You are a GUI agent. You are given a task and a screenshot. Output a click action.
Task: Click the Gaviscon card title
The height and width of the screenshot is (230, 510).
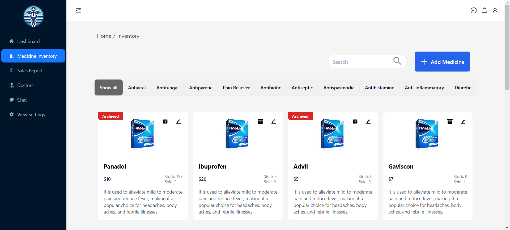click(401, 166)
